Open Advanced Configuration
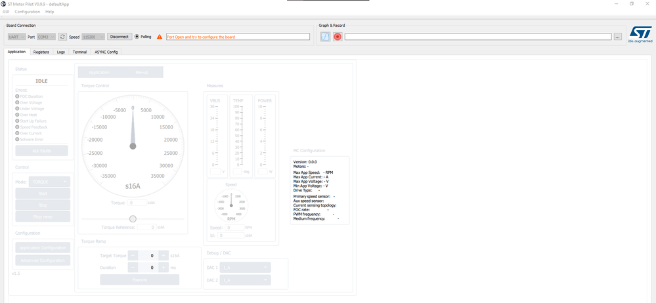The image size is (656, 303). click(43, 260)
